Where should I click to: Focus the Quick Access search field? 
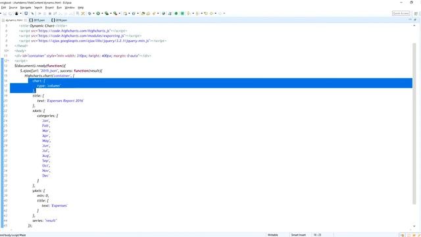[401, 13]
